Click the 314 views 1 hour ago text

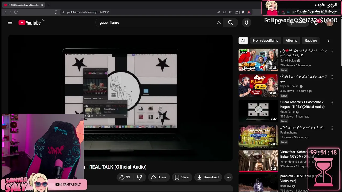(x=295, y=117)
